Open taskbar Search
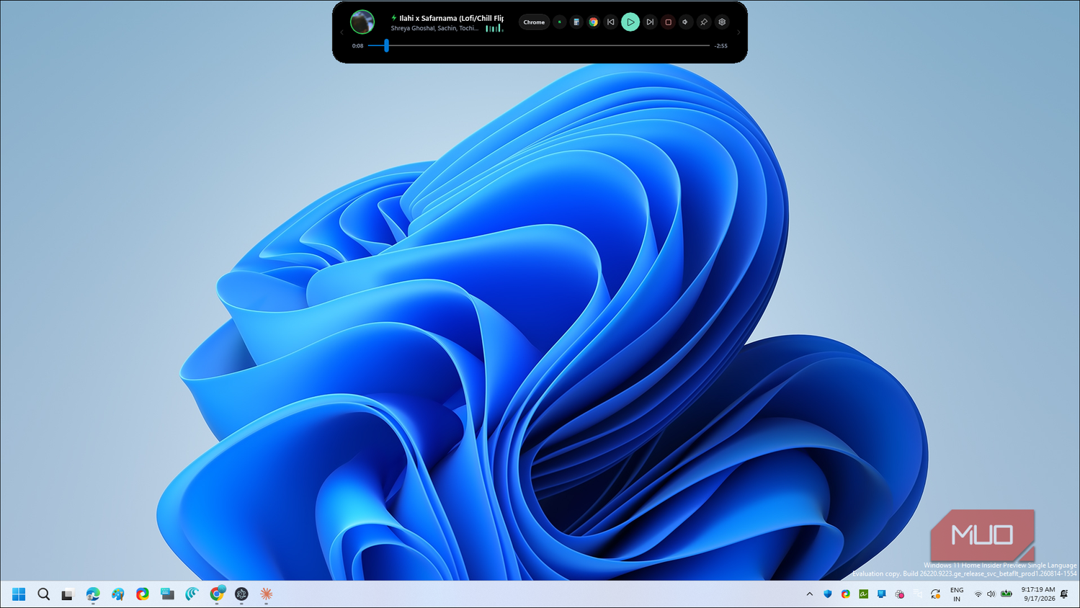Viewport: 1080px width, 608px height. [x=44, y=594]
